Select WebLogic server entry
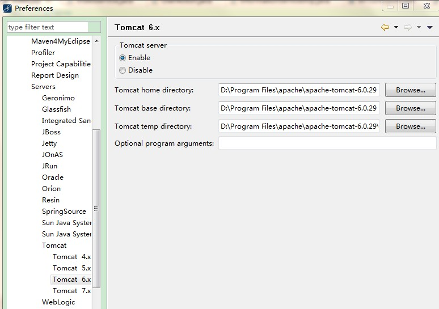Viewport: 439px width, 309px height. point(58,302)
